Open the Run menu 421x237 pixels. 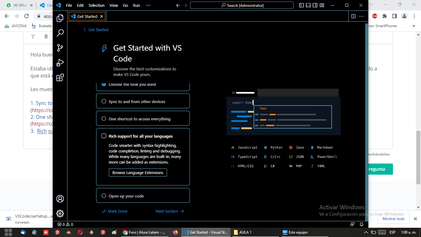tap(136, 5)
